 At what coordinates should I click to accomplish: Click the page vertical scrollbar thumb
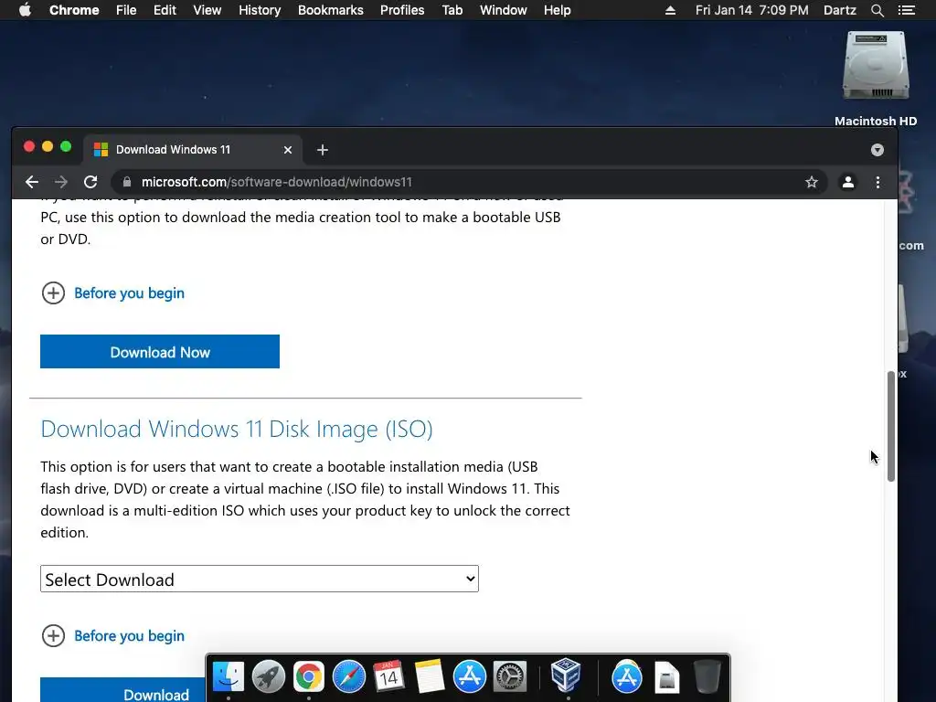(x=891, y=426)
